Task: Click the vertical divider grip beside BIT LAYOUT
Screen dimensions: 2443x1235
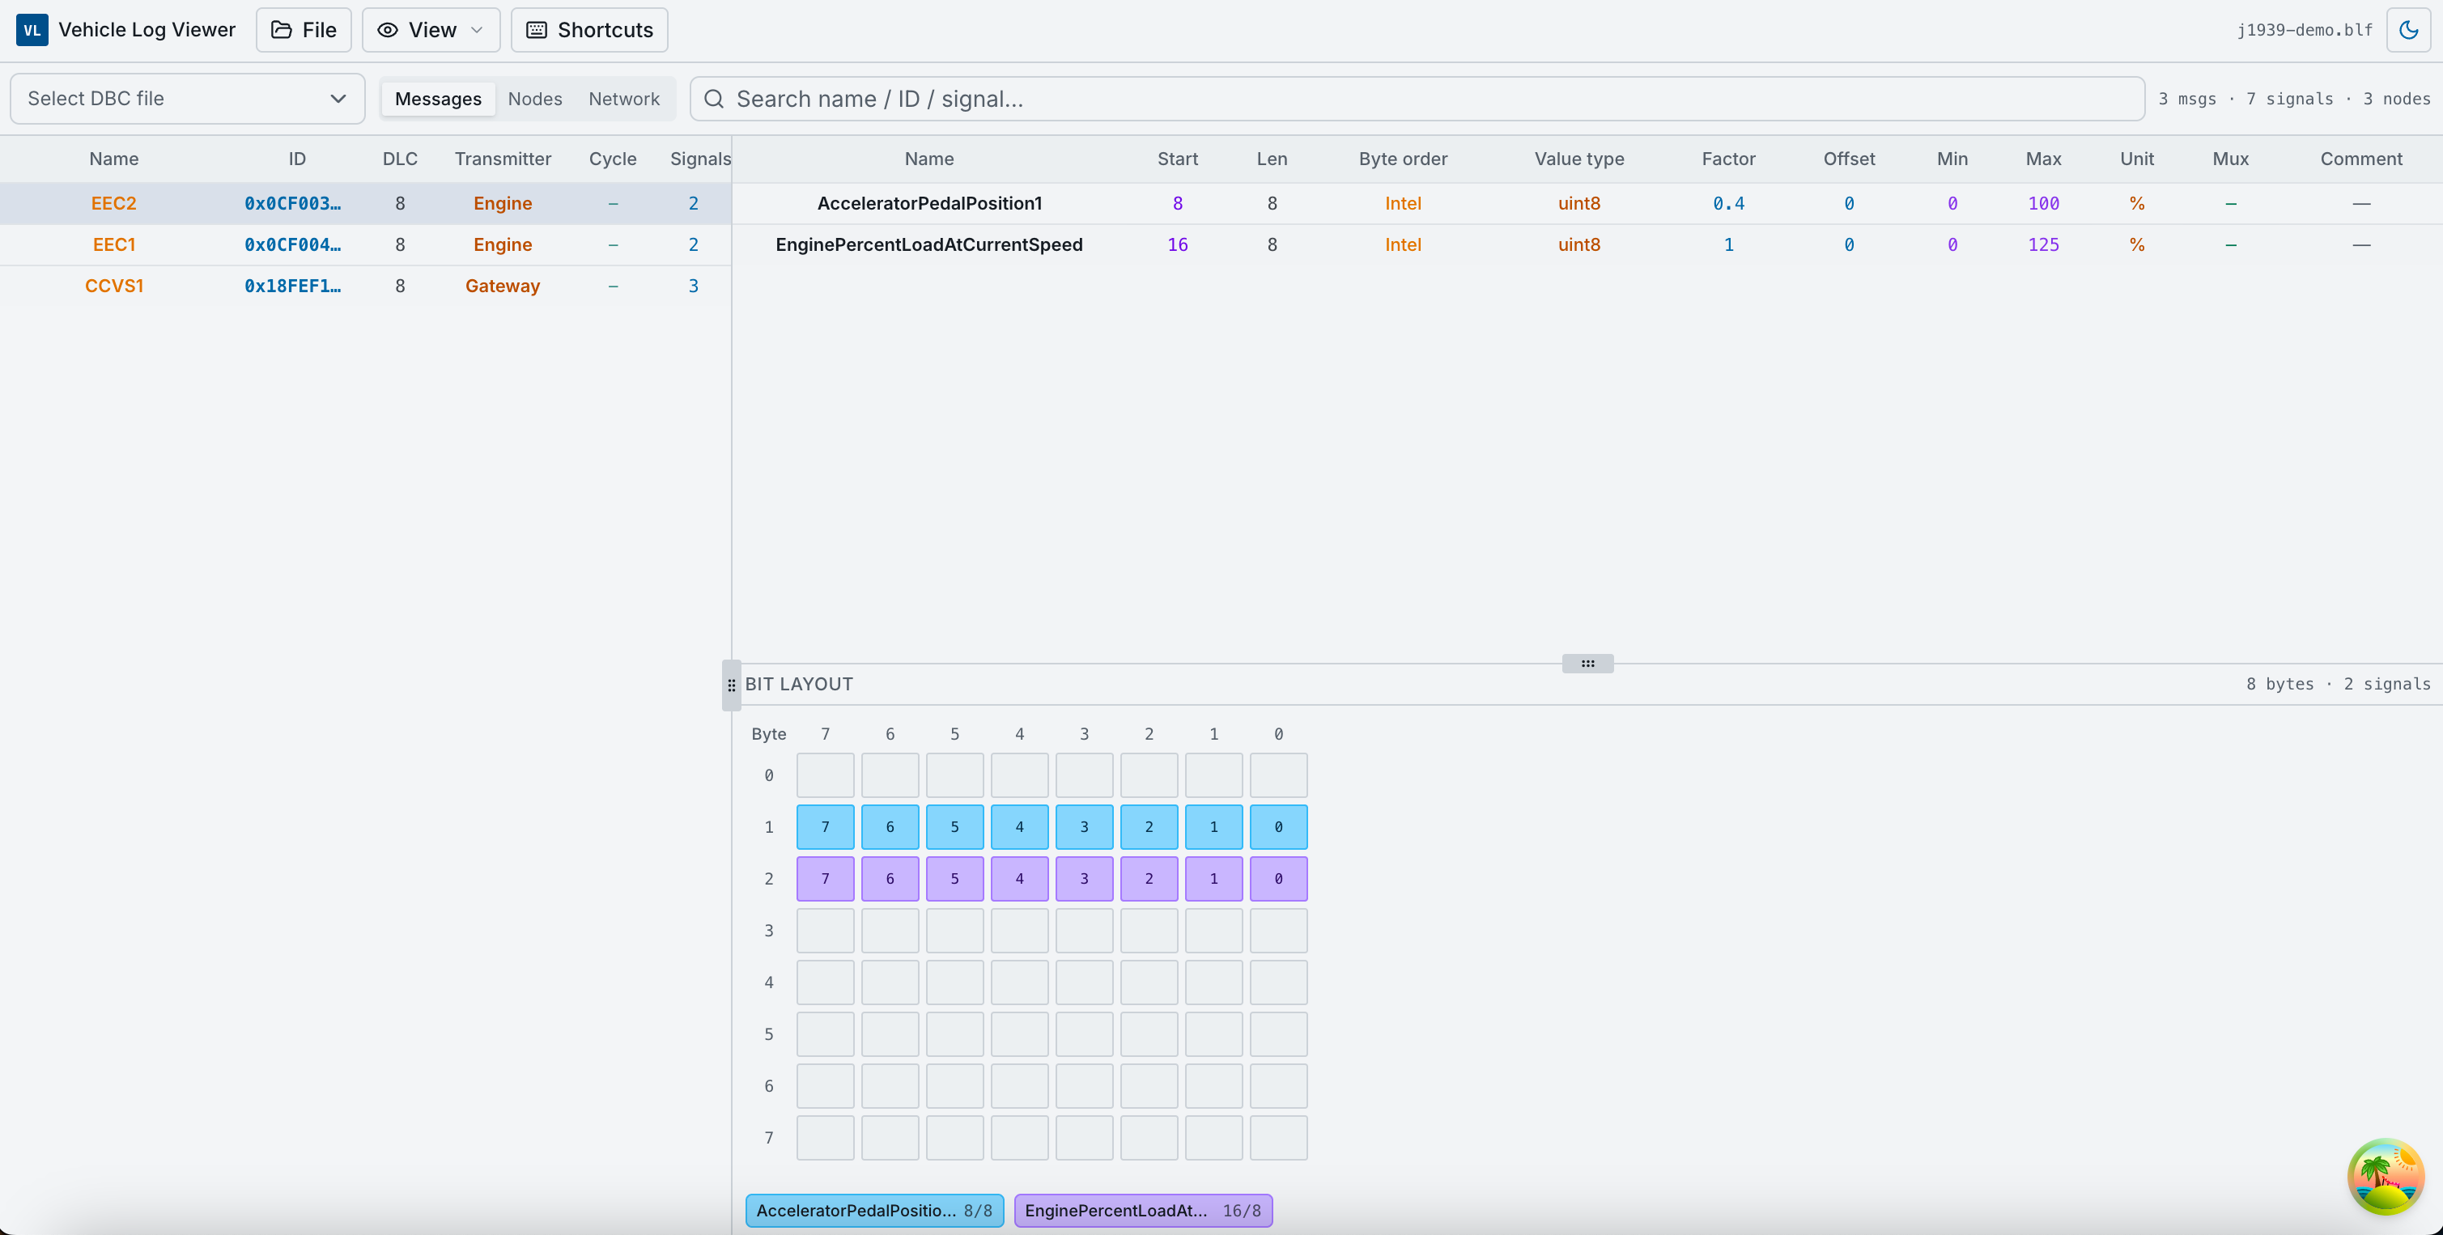Action: click(731, 685)
